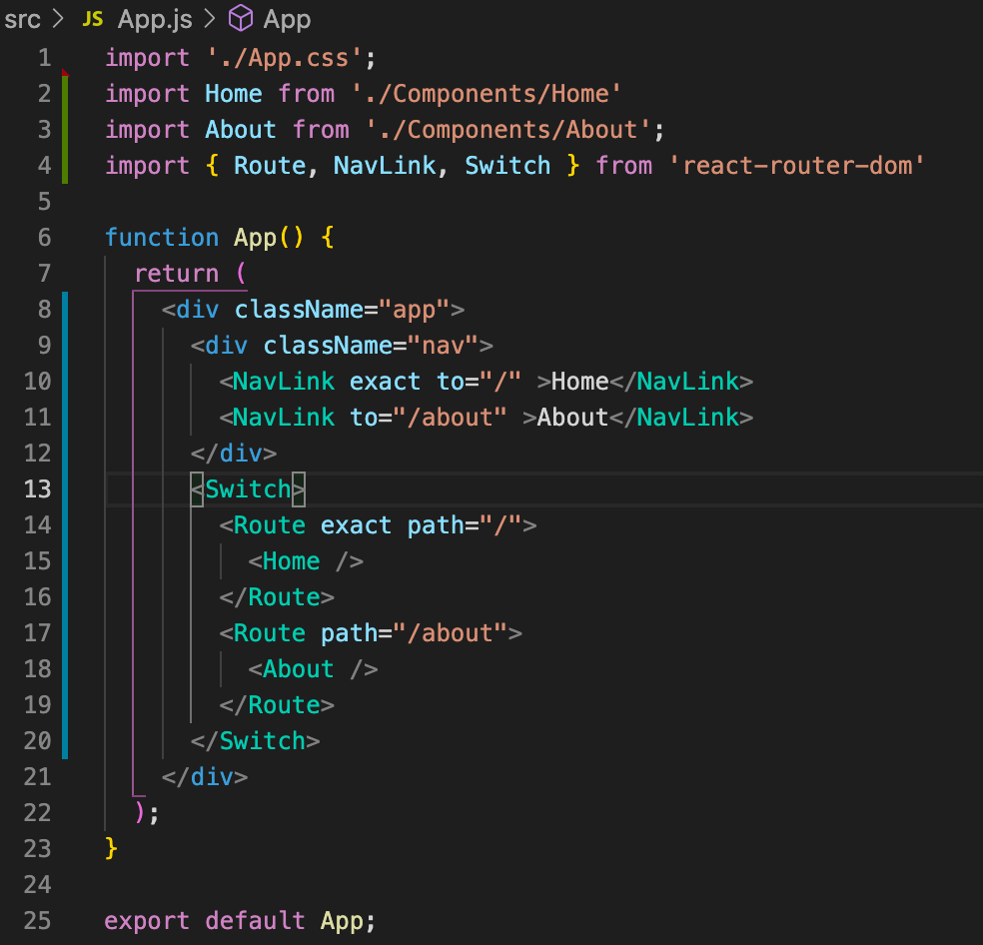The width and height of the screenshot is (983, 945).
Task: Place the cursor inside the Switch tag
Action: click(x=249, y=488)
